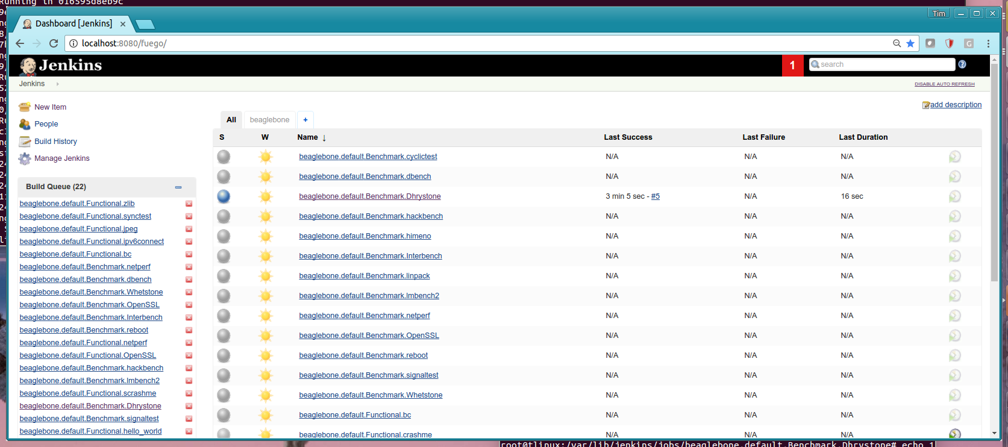Click the People icon in sidebar
This screenshot has height=447, width=1008.
[x=25, y=124]
